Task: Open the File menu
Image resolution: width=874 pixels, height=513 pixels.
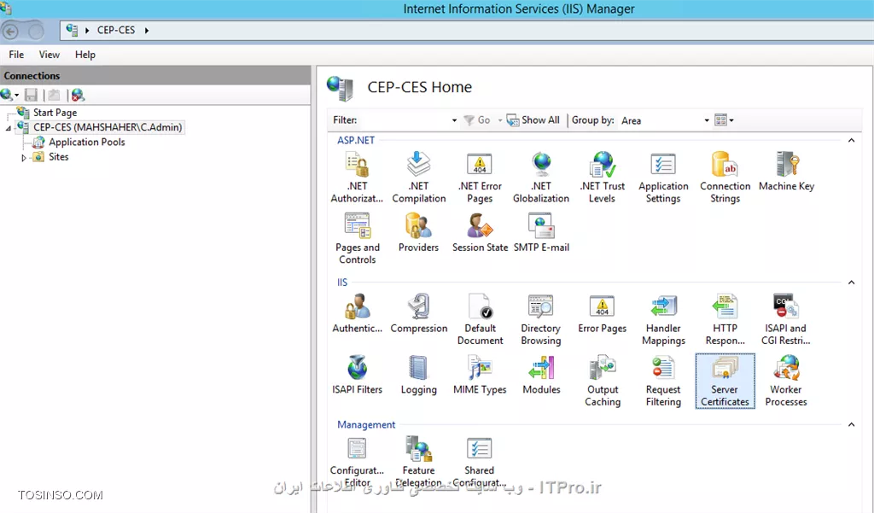Action: (x=16, y=54)
